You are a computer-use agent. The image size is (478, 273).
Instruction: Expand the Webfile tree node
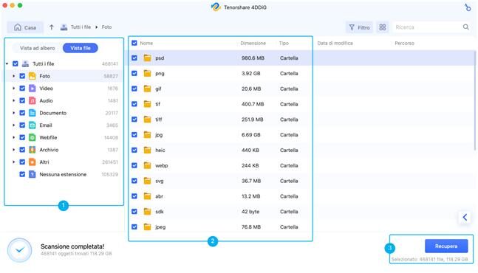pos(13,137)
